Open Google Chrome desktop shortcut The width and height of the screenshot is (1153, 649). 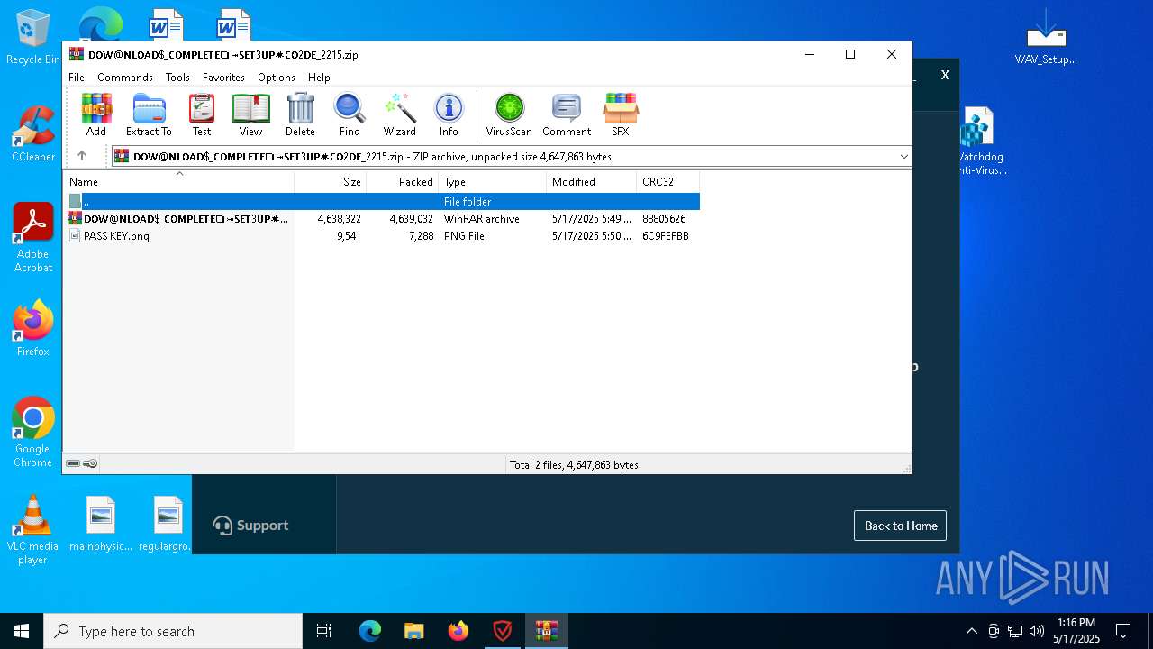click(x=33, y=433)
